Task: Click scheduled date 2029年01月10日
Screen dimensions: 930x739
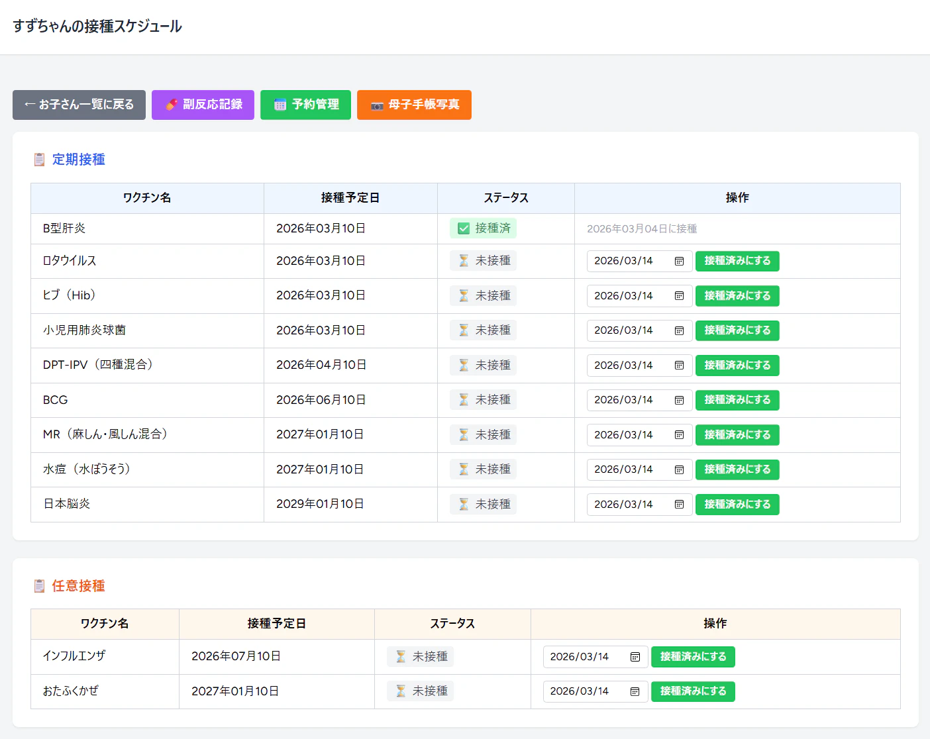Action: coord(320,504)
